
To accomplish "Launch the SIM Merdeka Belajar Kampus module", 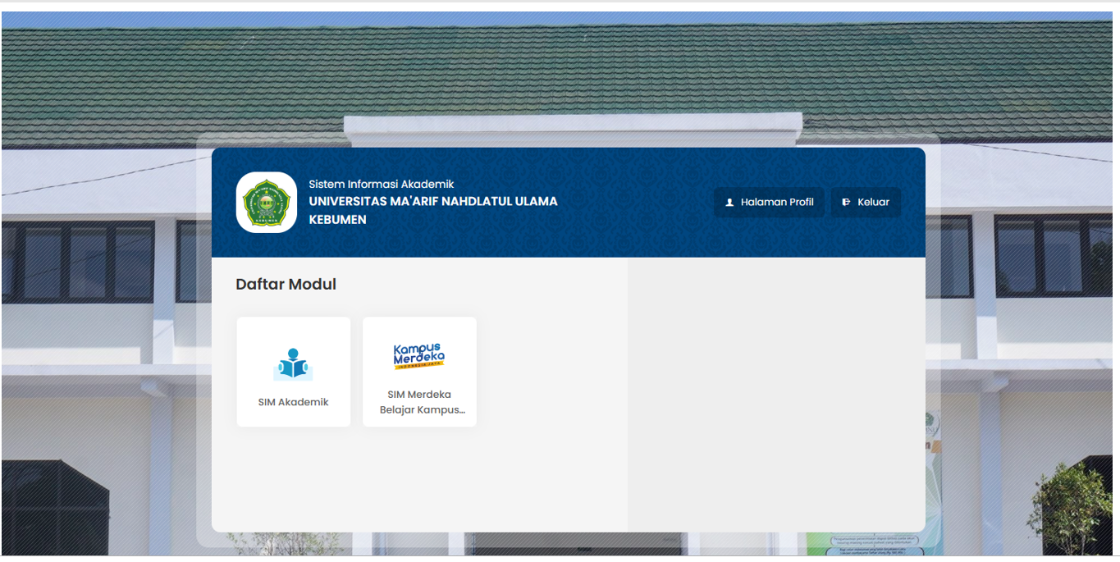I will [419, 372].
